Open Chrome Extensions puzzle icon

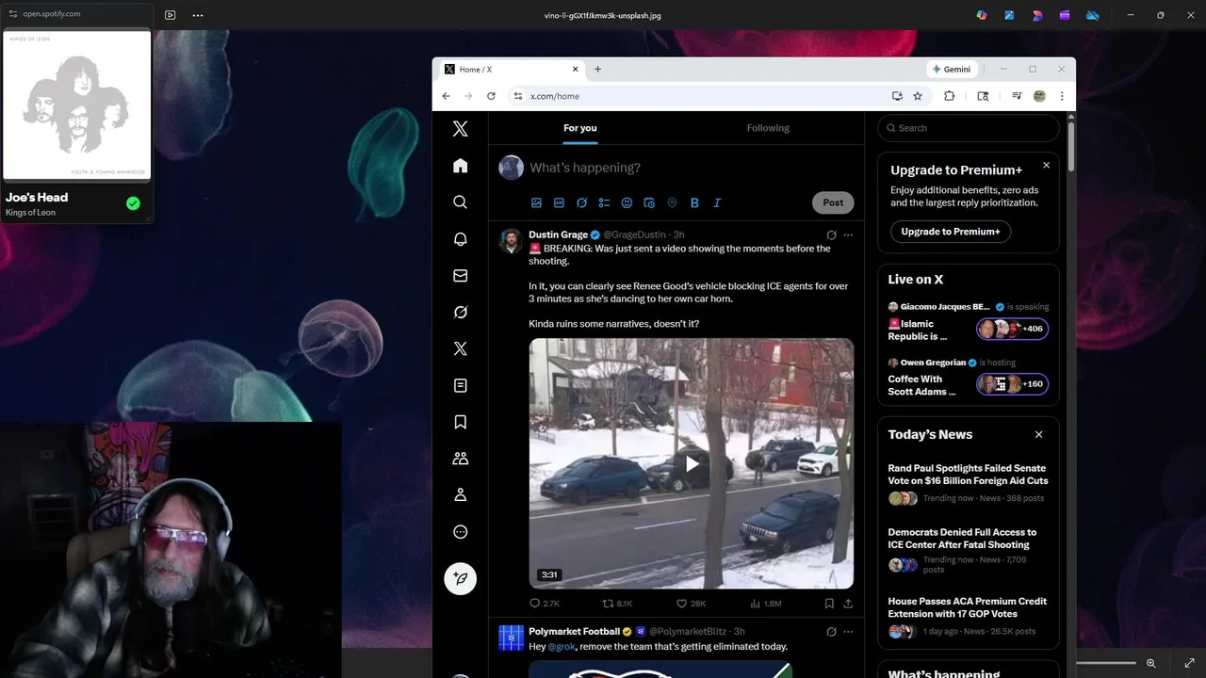(x=949, y=96)
